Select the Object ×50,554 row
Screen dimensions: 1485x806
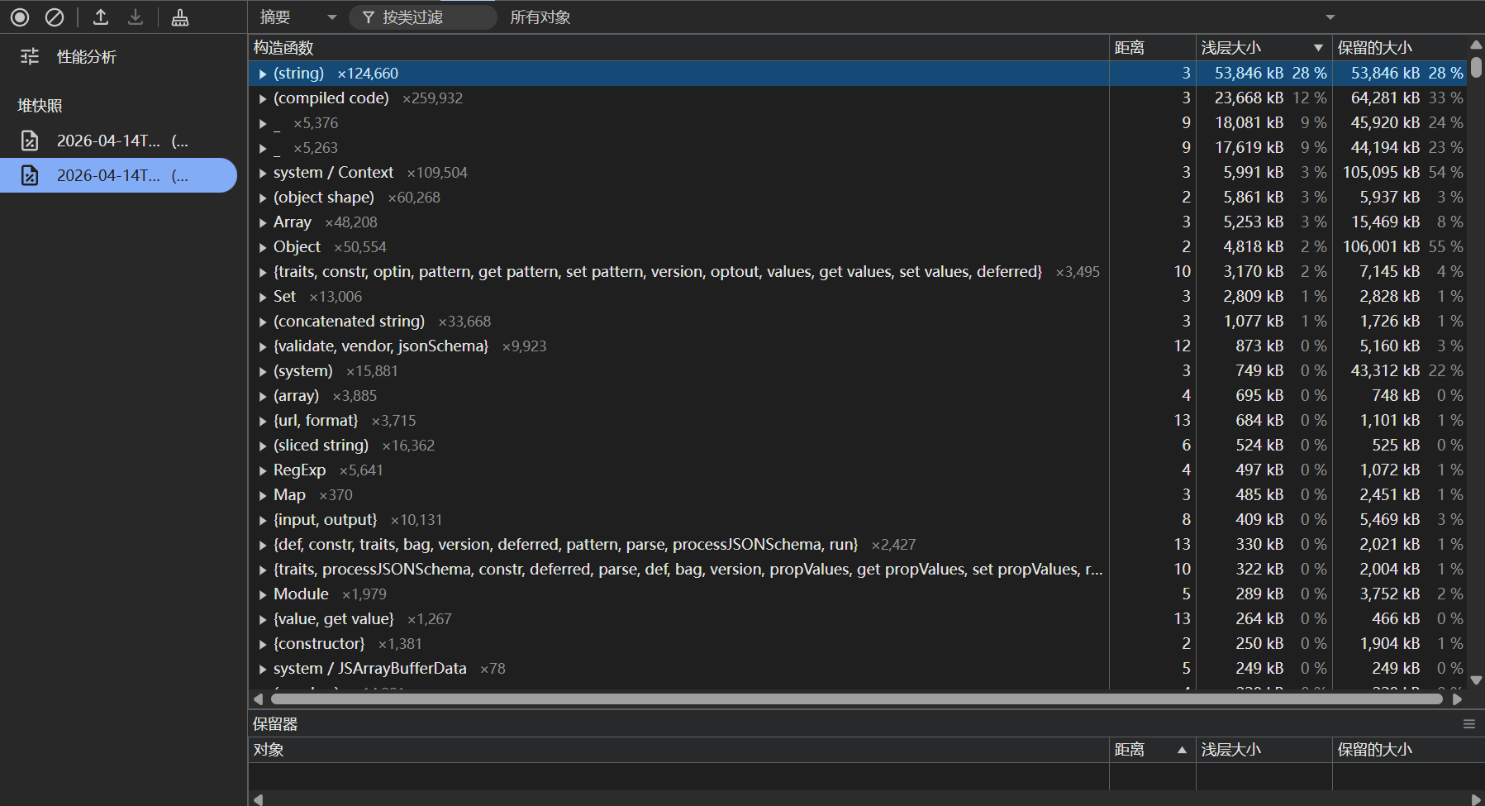pos(297,247)
